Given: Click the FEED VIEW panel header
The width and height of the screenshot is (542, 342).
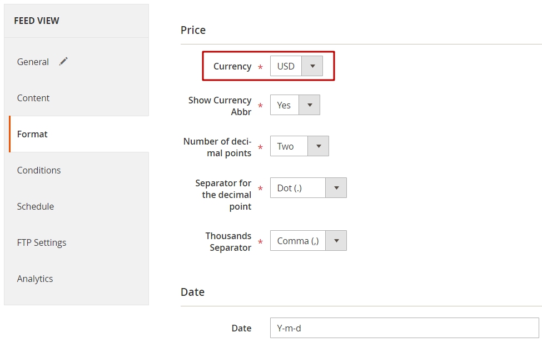Looking at the screenshot, I should 76,21.
